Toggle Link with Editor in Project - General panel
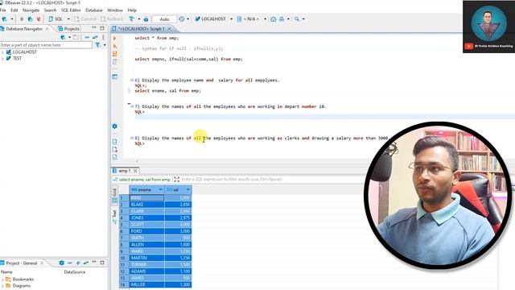This screenshot has width=515, height=290. click(86, 263)
